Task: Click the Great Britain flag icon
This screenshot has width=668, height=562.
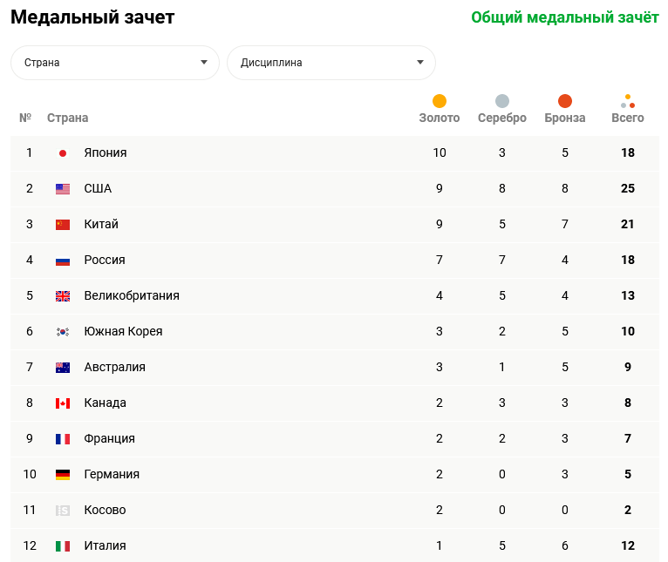Action: [x=63, y=296]
